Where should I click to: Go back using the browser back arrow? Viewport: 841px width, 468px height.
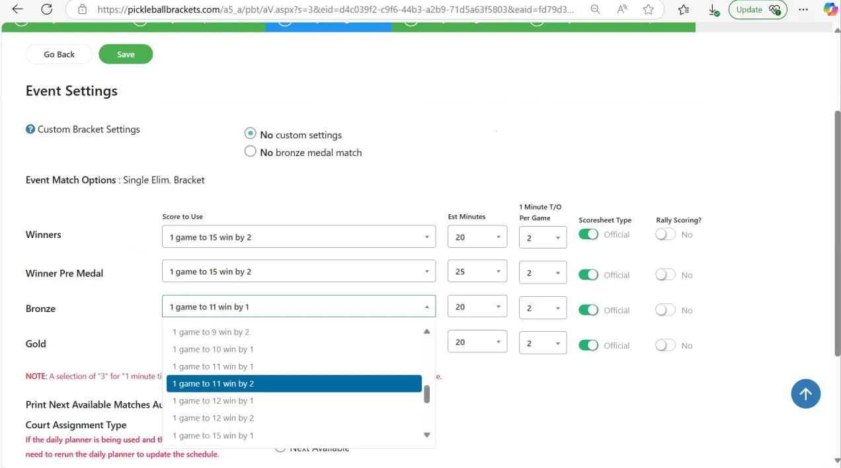(17, 9)
